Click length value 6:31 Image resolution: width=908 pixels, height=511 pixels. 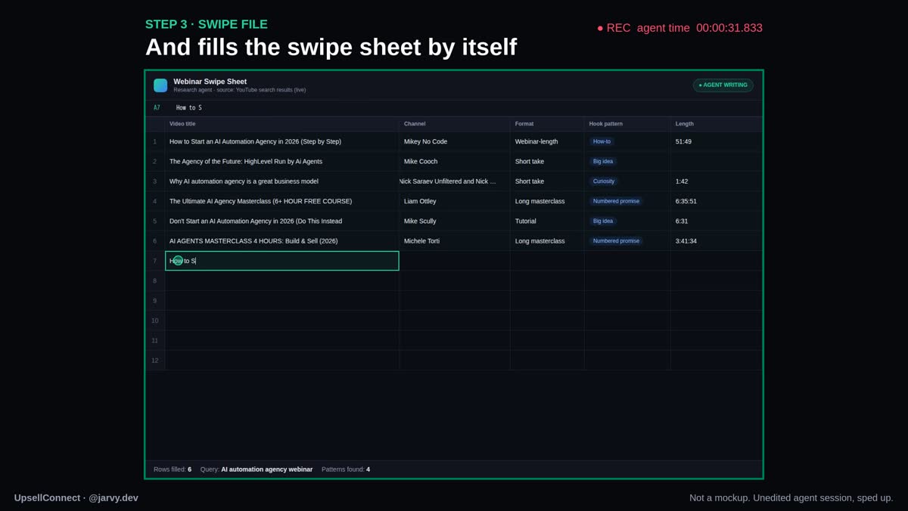pos(682,221)
